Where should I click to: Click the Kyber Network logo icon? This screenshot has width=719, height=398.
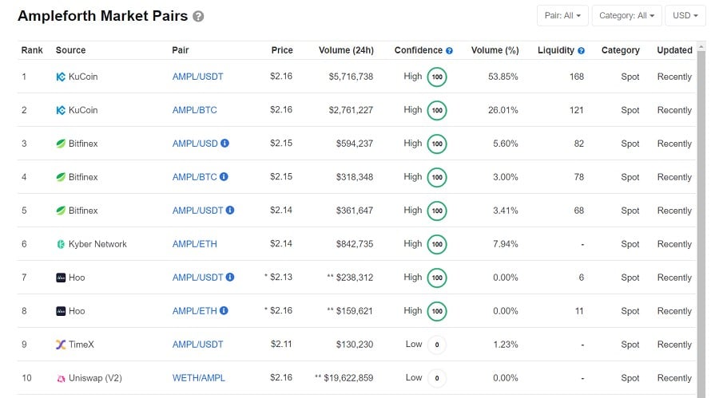pos(61,244)
